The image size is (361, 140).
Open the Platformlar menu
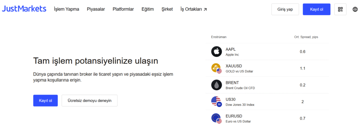[x=123, y=9]
